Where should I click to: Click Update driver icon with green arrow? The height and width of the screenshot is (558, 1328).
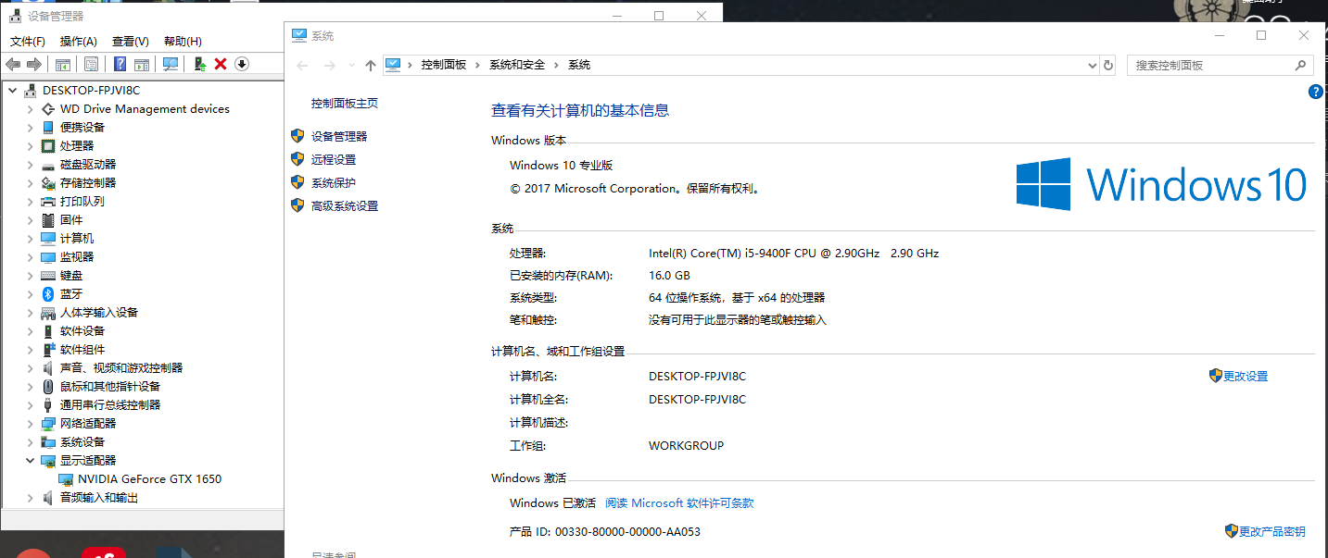click(x=199, y=64)
